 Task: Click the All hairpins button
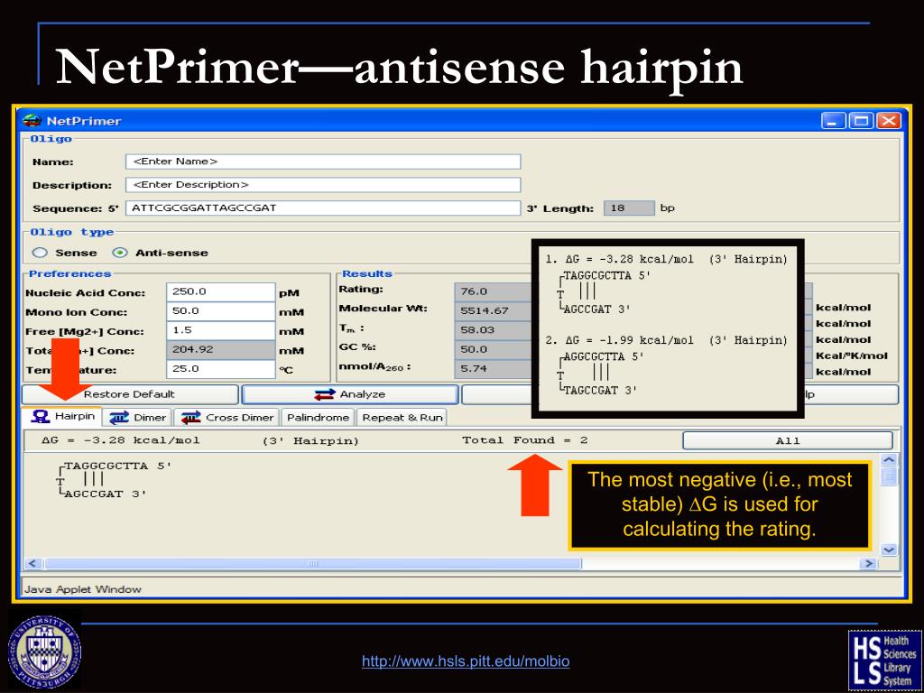click(x=787, y=440)
